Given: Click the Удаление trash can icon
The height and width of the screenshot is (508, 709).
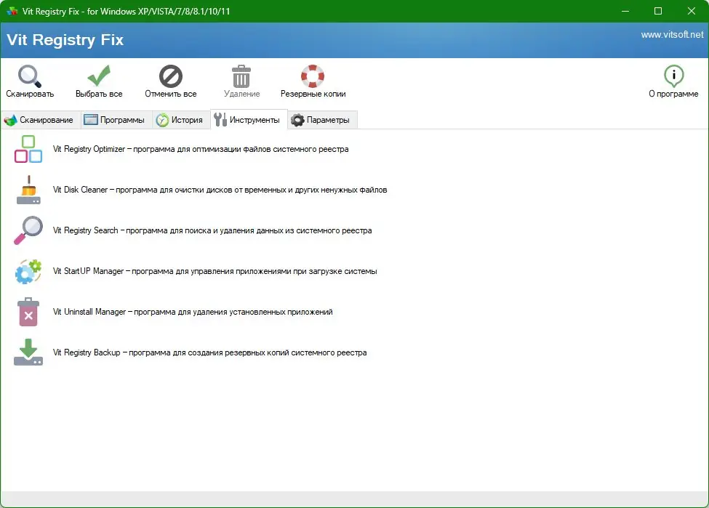Looking at the screenshot, I should tap(241, 76).
